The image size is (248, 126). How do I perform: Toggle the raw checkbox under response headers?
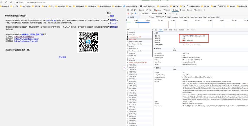coord(175,48)
